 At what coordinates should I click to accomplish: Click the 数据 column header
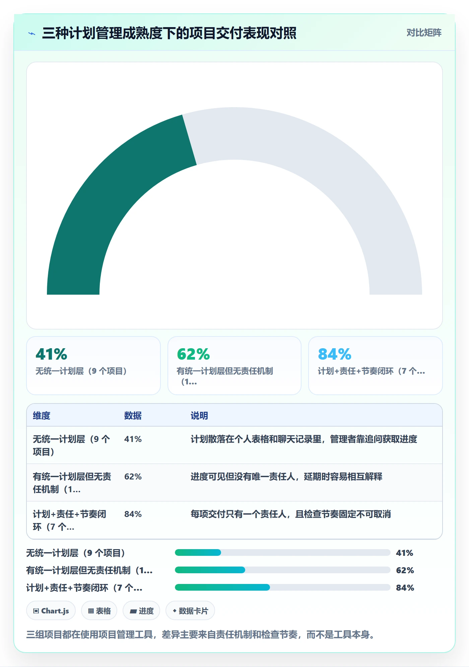coord(133,416)
